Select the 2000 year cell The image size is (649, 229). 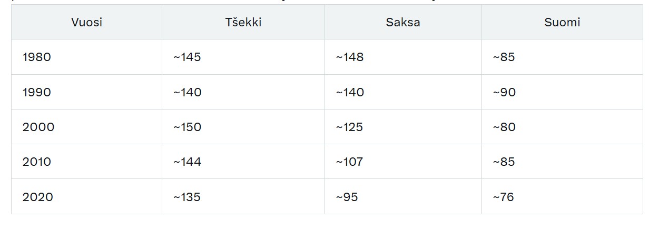click(x=38, y=127)
